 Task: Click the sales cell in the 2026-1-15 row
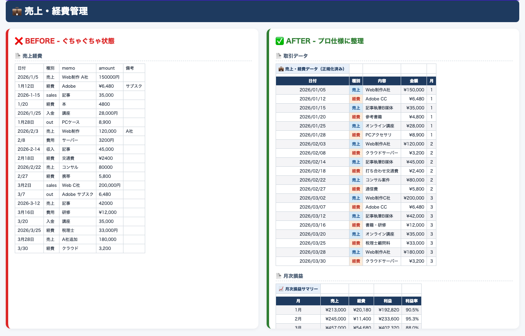[52, 95]
